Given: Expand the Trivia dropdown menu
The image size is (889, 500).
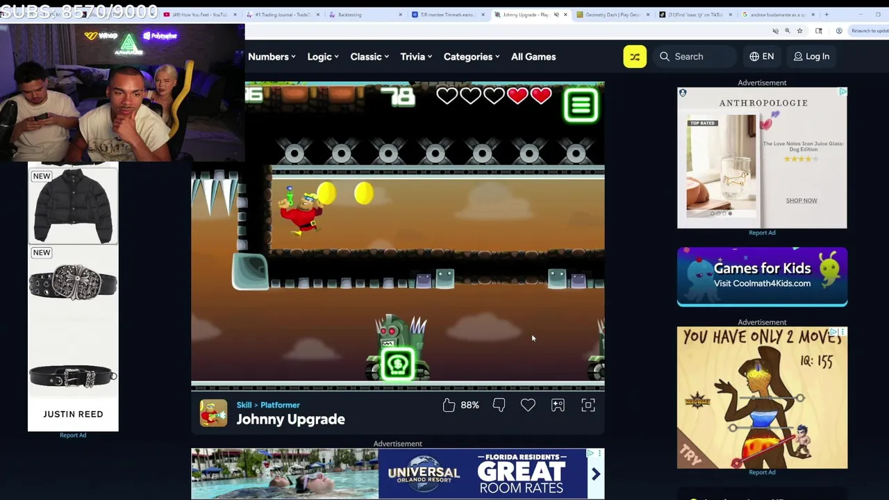Looking at the screenshot, I should tap(416, 56).
